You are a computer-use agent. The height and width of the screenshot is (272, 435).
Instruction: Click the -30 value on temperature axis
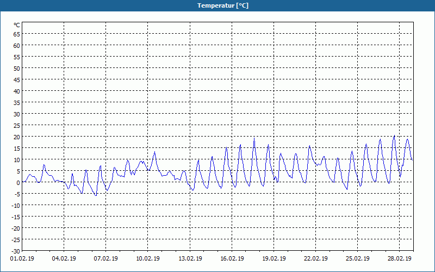16,251
